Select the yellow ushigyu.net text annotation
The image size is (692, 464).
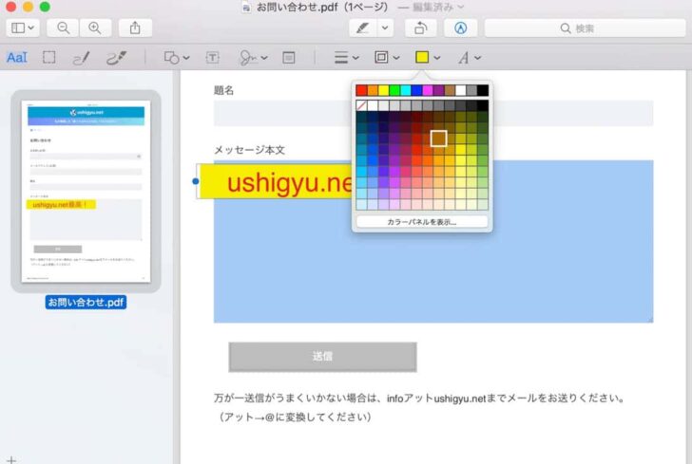[276, 182]
